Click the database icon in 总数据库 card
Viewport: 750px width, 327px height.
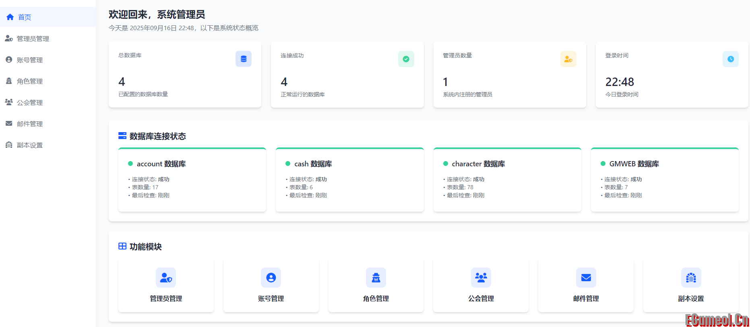(x=244, y=59)
